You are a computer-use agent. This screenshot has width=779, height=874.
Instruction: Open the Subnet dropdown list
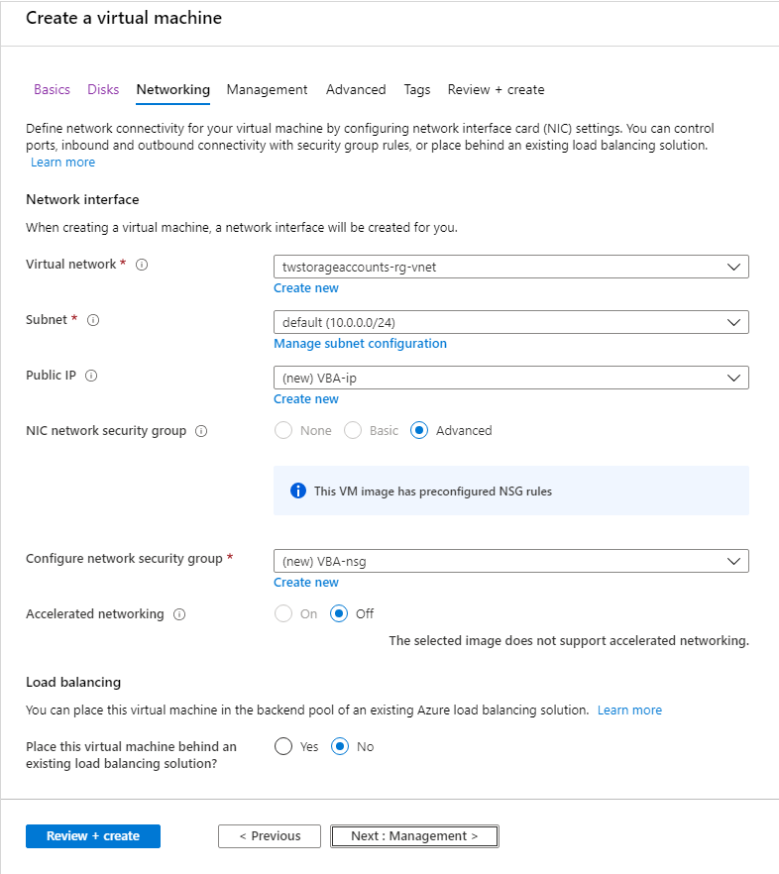tap(510, 322)
